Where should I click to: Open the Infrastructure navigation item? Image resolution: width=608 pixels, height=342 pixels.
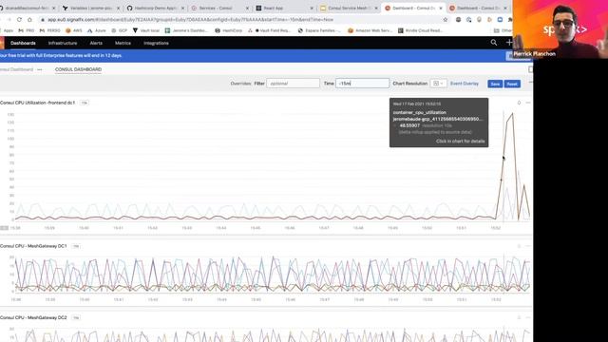(63, 43)
